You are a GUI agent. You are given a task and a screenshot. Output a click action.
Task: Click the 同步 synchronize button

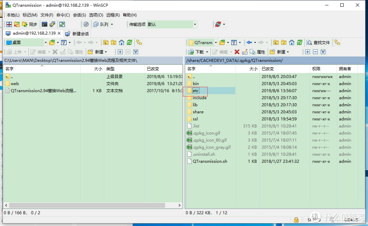point(30,24)
